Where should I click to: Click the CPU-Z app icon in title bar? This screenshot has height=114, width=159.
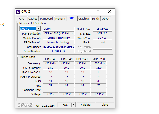[18, 12]
